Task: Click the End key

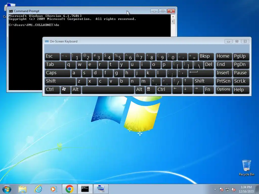Action: (224, 65)
